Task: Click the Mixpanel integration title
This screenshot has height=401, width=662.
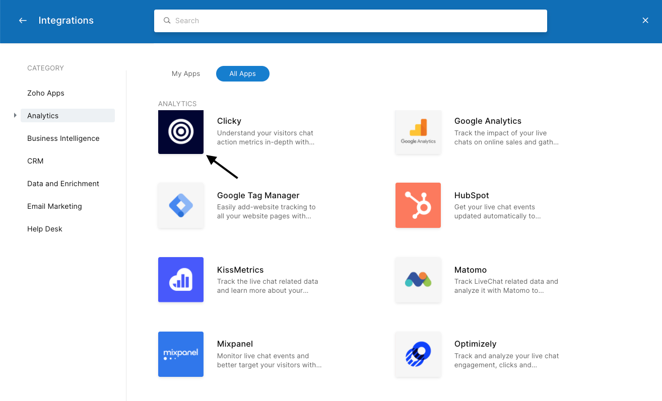Action: 235,344
